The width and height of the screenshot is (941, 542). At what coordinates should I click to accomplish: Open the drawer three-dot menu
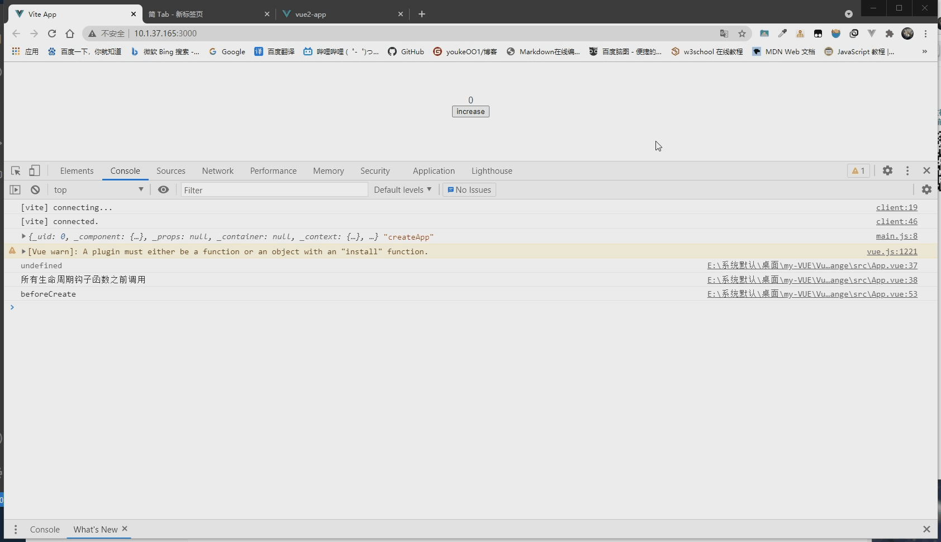16,530
